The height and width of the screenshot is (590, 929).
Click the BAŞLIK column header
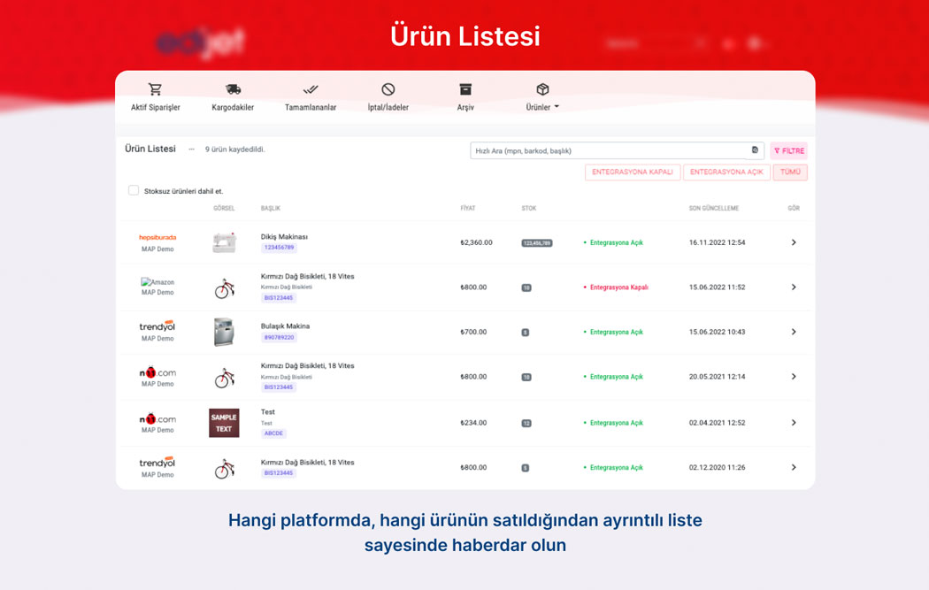pos(271,209)
